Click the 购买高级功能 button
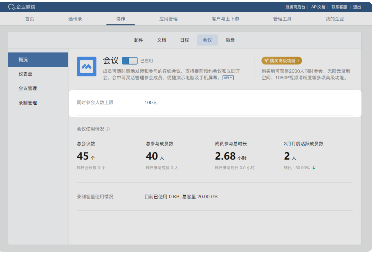The height and width of the screenshot is (255, 374). [282, 61]
